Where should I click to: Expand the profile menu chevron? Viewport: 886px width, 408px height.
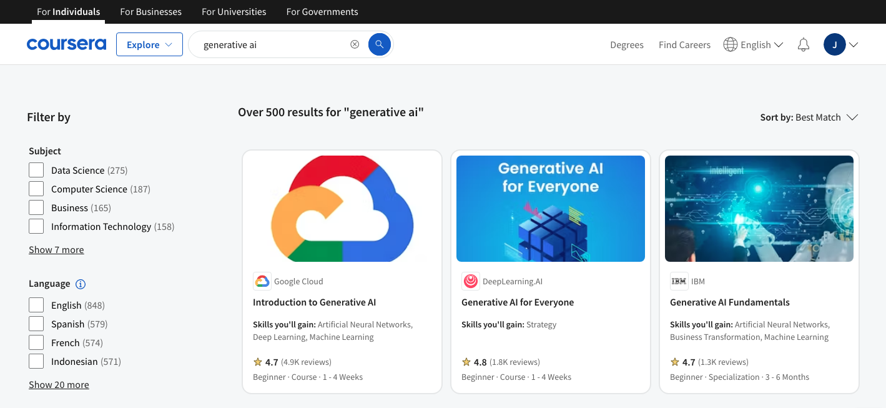pos(854,45)
